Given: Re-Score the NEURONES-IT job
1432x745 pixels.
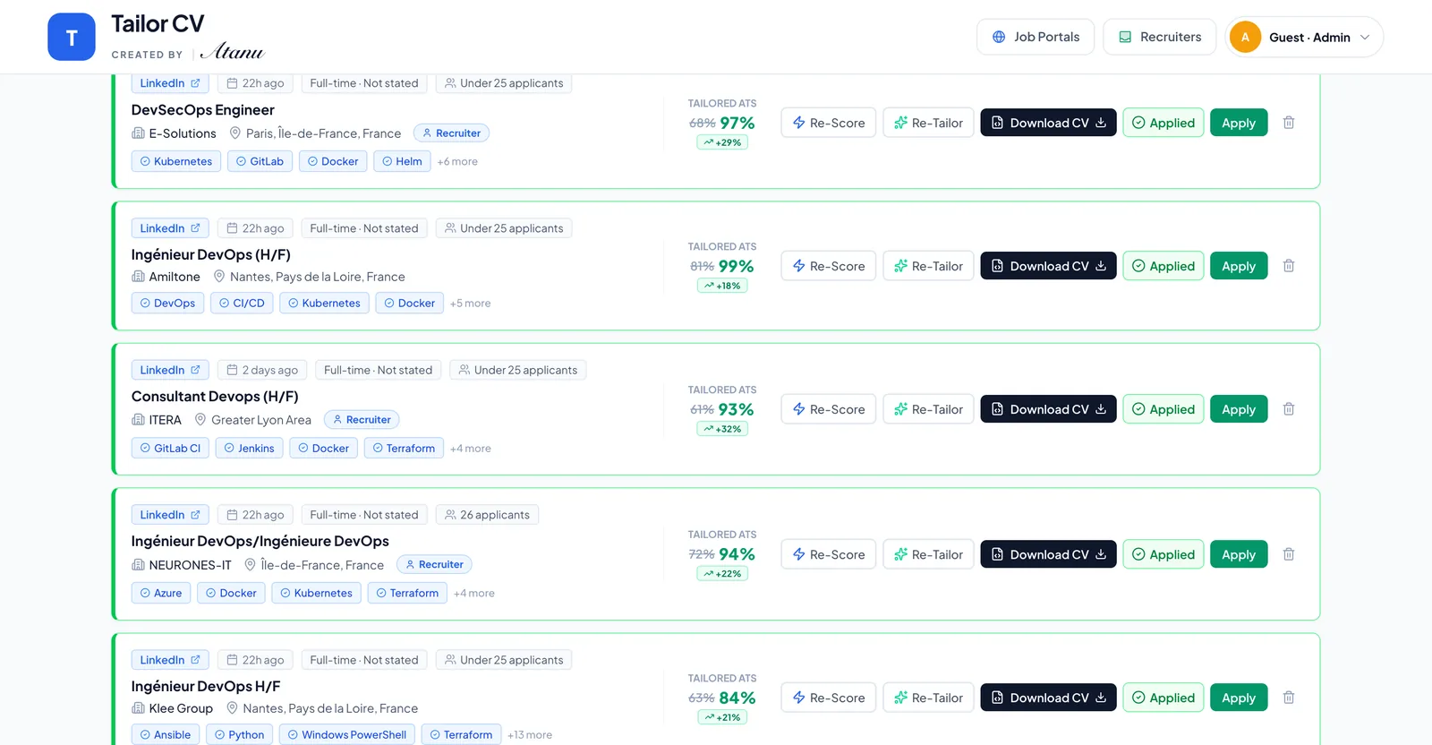Looking at the screenshot, I should 828,554.
